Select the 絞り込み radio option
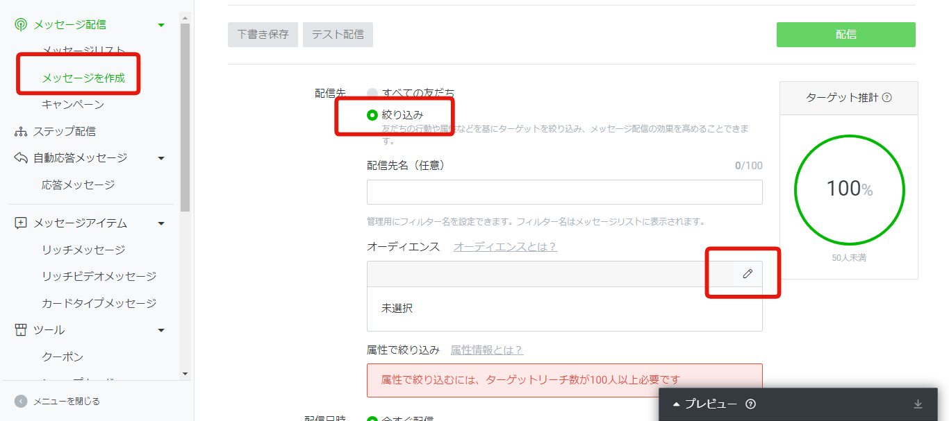Image resolution: width=949 pixels, height=421 pixels. coord(372,115)
